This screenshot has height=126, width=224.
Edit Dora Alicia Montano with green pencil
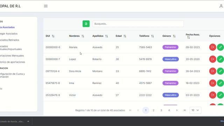click(x=220, y=71)
